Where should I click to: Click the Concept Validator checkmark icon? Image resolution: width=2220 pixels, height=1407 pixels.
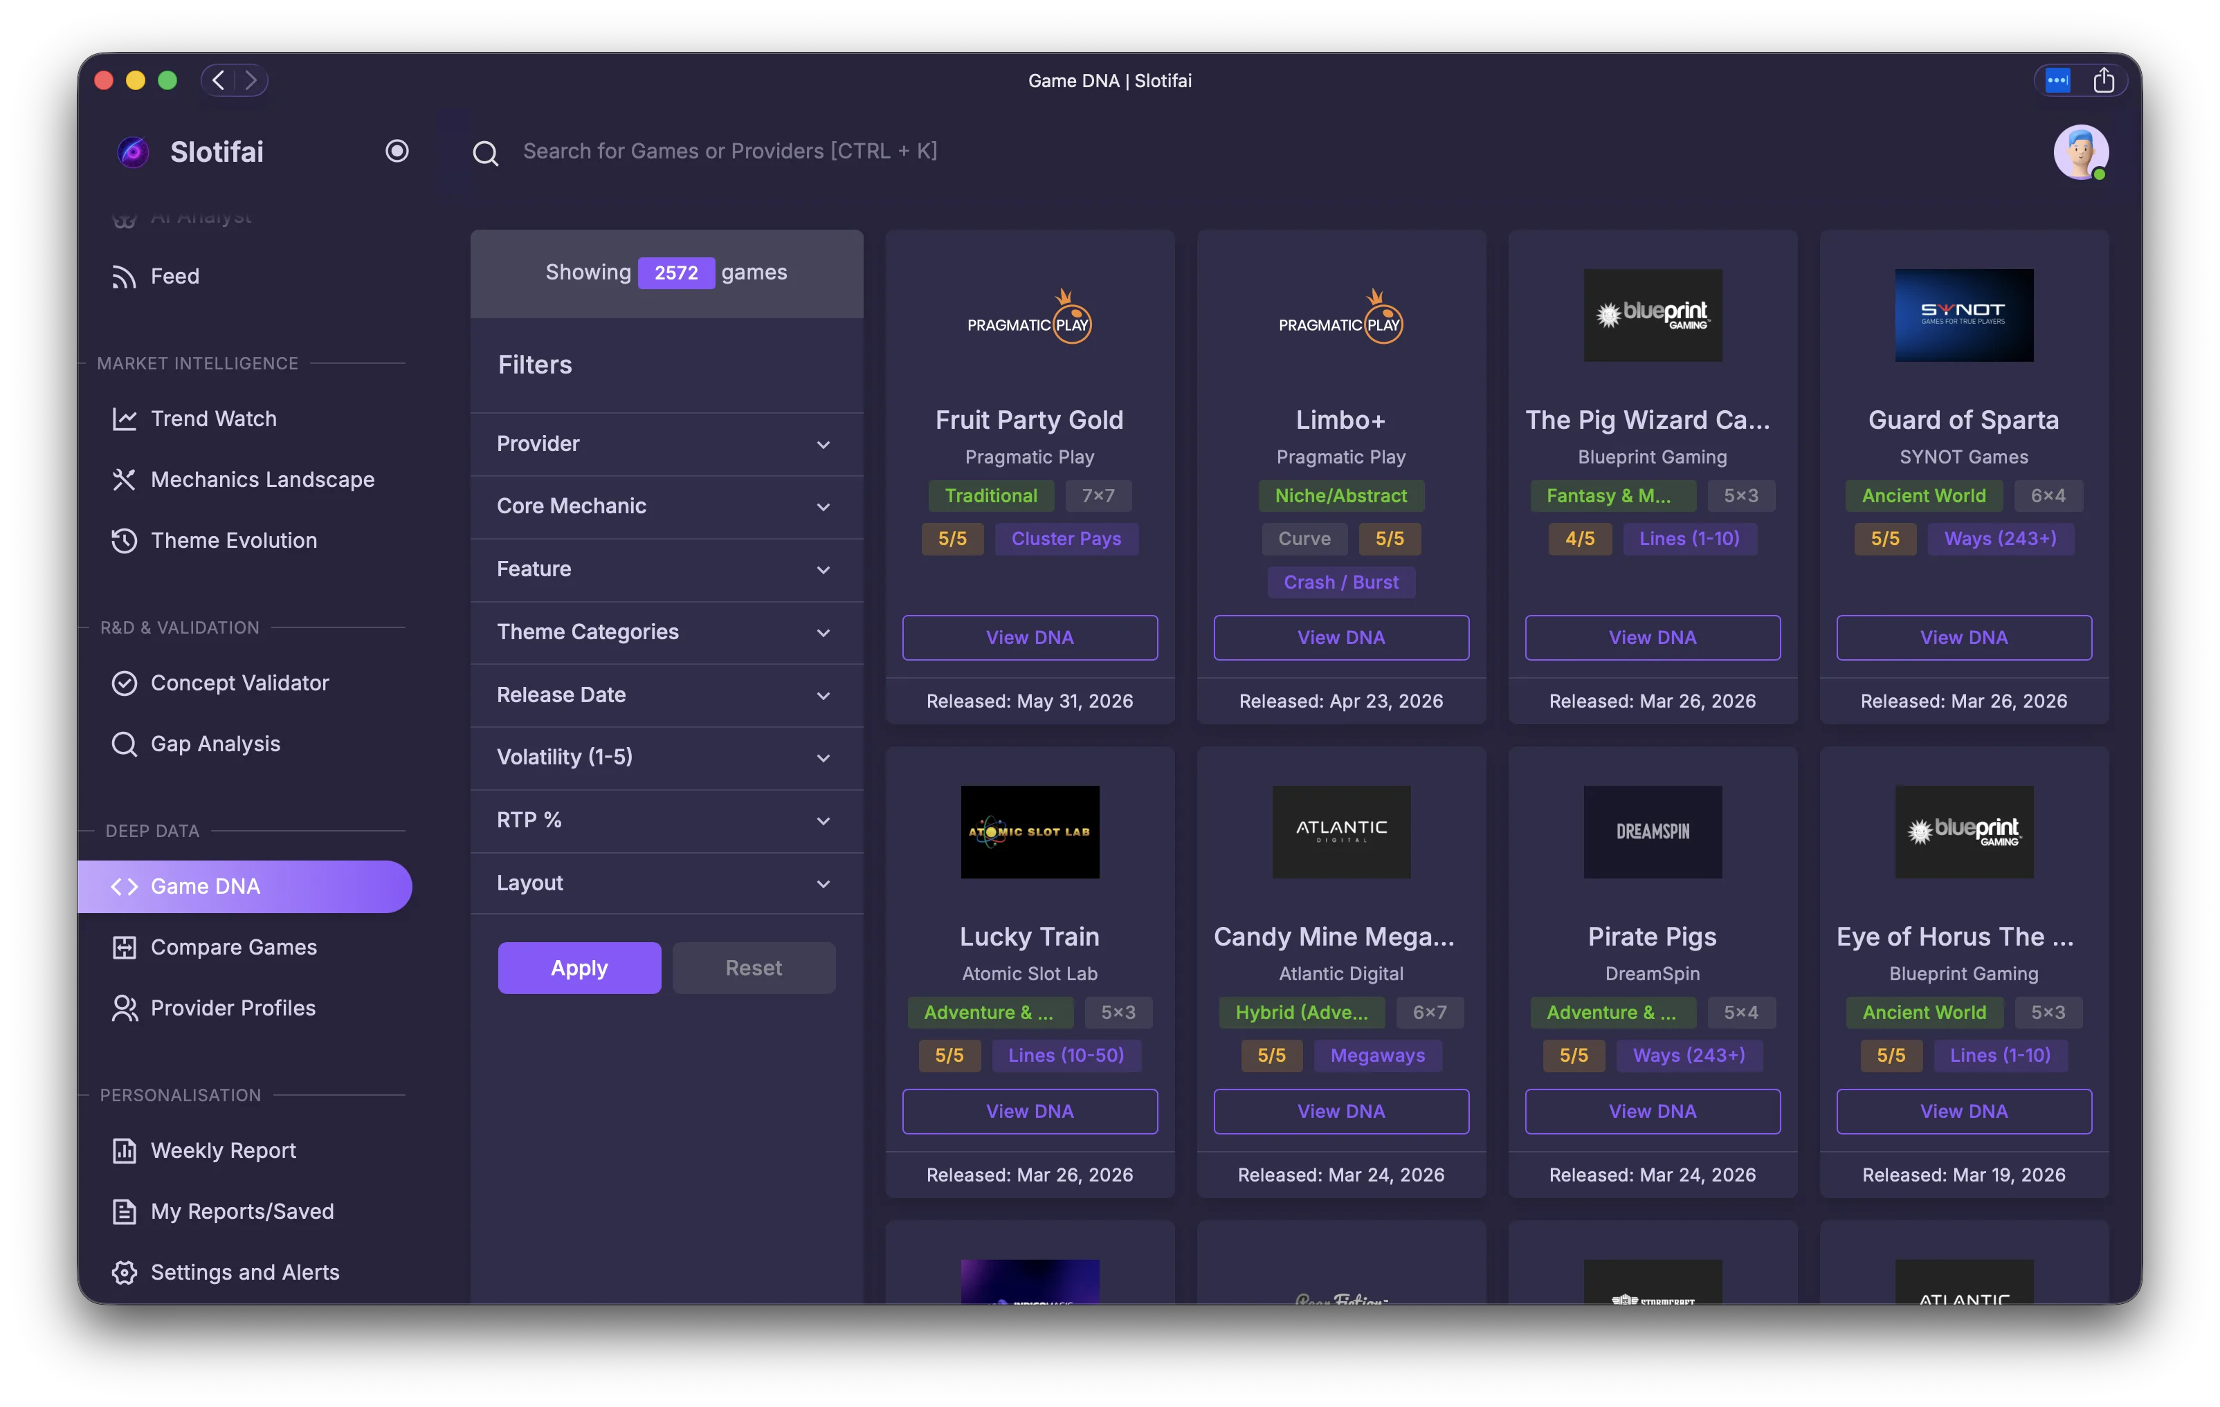point(124,683)
